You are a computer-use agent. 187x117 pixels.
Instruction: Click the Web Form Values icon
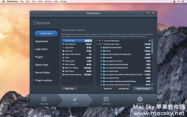pyautogui.click(x=63, y=68)
